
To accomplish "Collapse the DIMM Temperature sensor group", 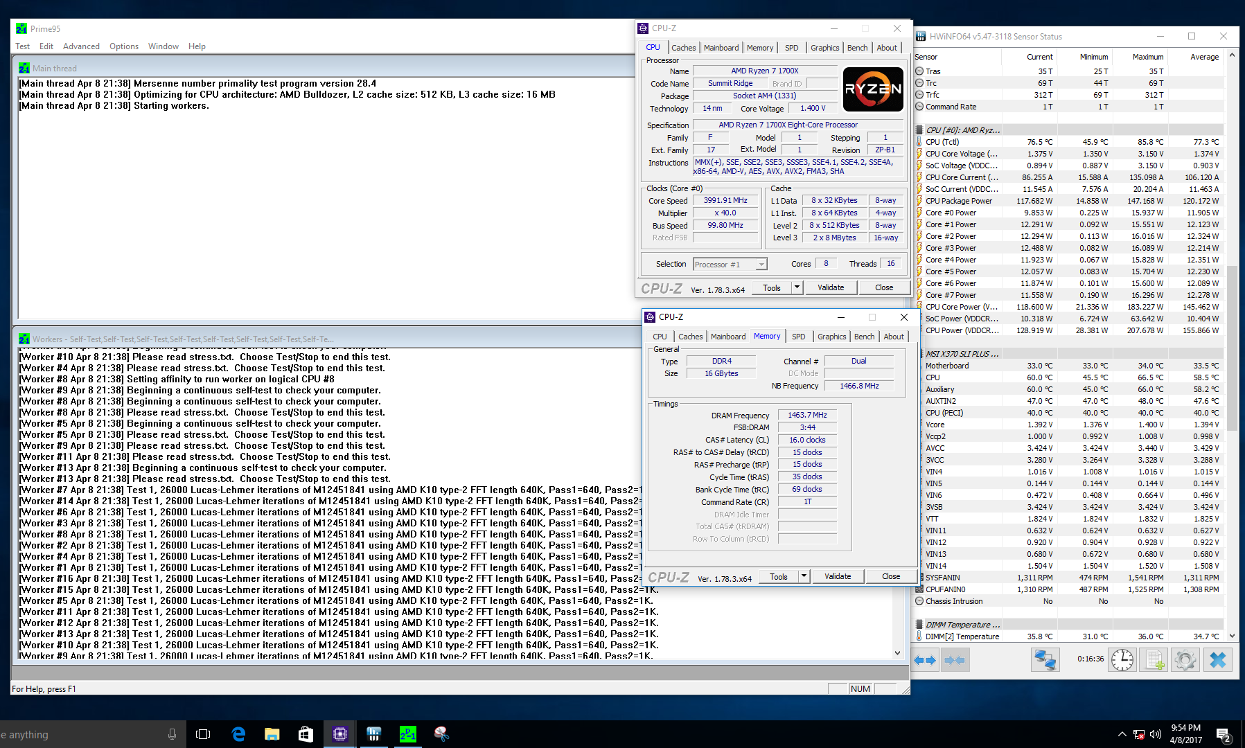I will click(x=919, y=624).
